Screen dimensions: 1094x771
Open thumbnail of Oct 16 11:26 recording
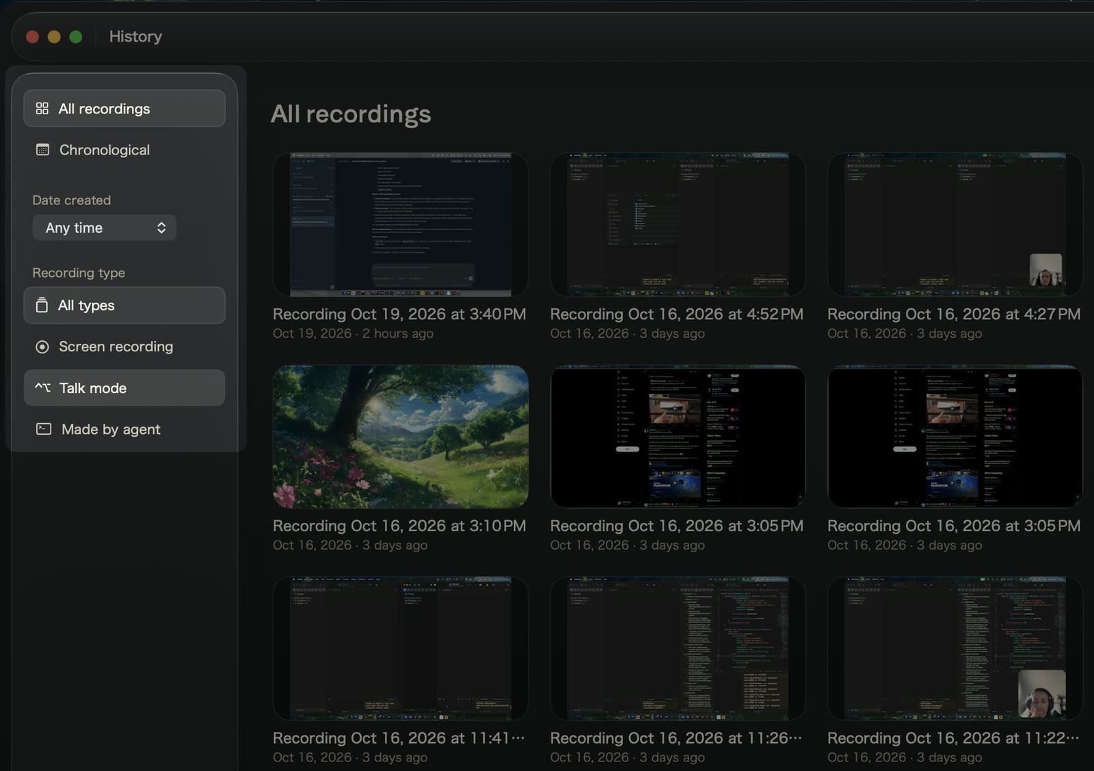click(x=678, y=648)
